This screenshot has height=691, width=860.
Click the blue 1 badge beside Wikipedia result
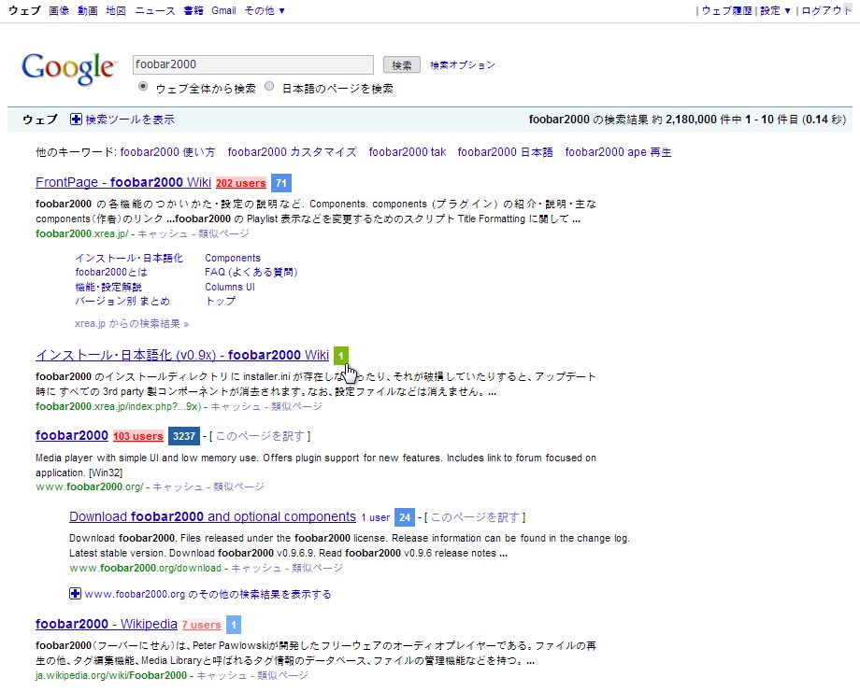pos(234,625)
